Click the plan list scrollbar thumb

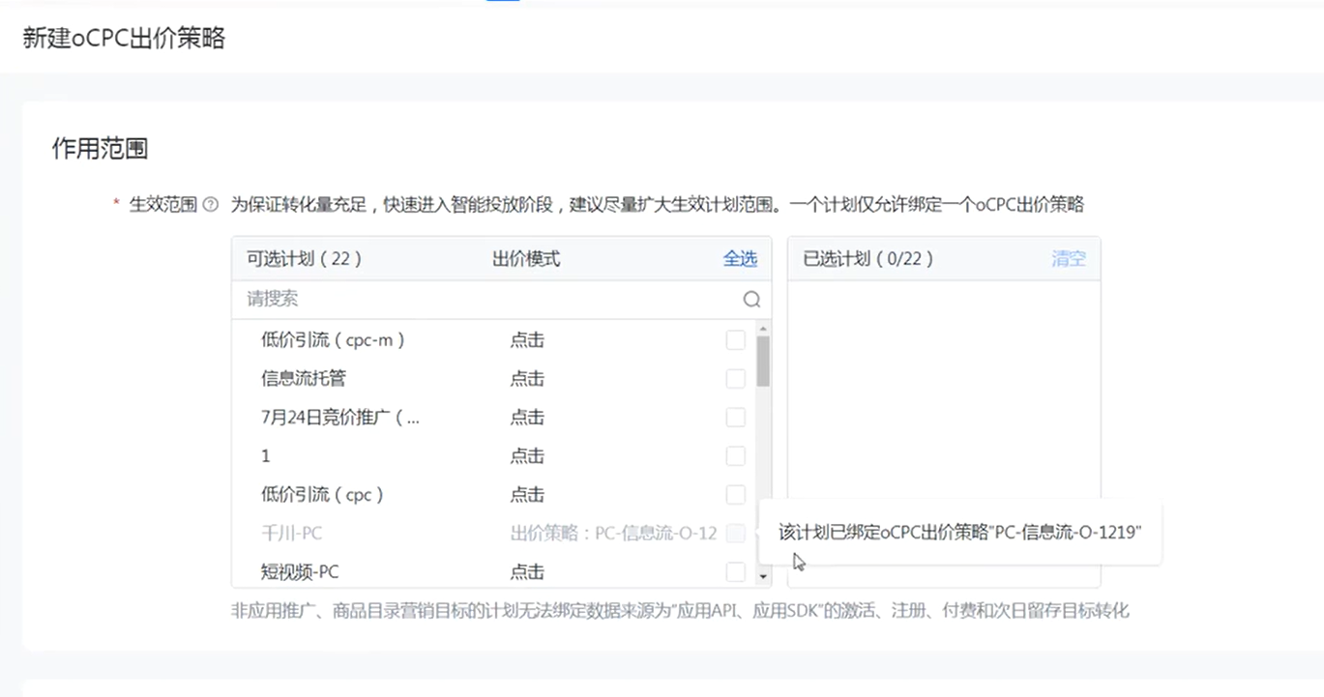click(x=764, y=361)
